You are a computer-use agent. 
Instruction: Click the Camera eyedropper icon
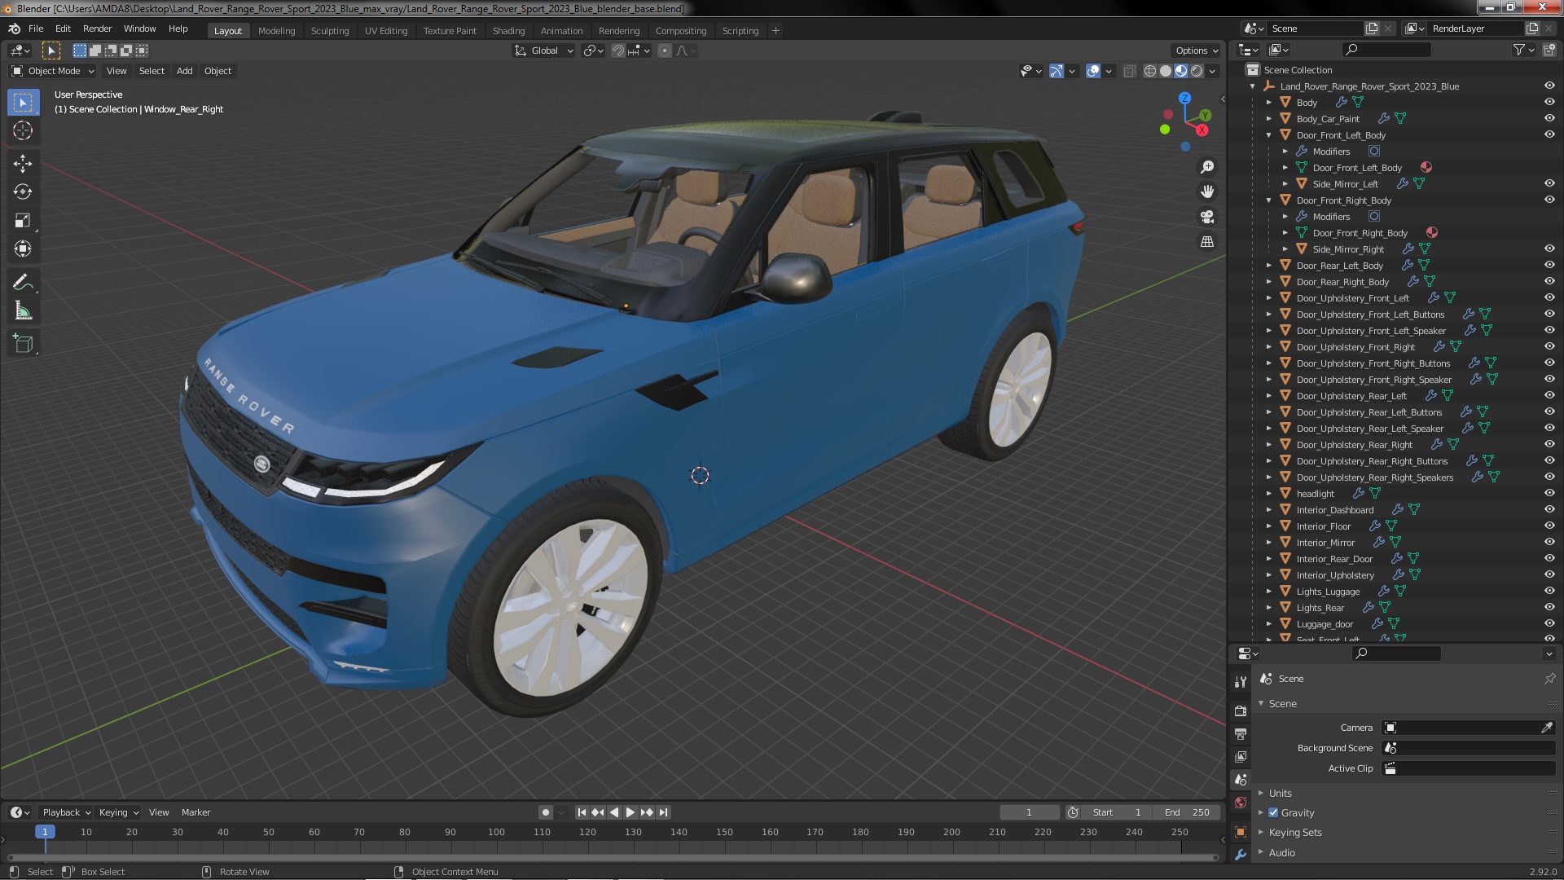1547,728
